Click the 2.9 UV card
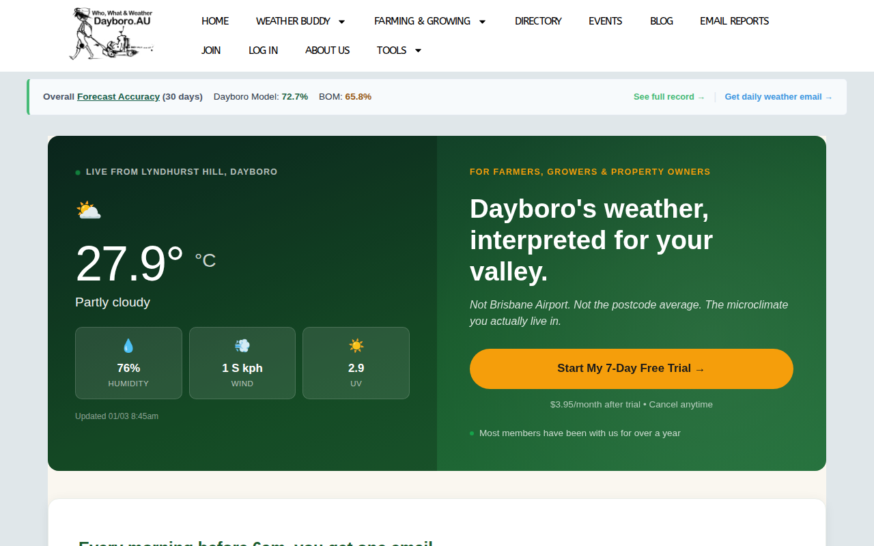 tap(356, 363)
